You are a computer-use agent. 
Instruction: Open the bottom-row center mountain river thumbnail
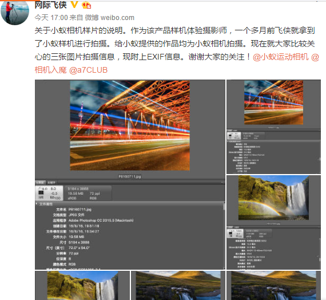point(178,286)
